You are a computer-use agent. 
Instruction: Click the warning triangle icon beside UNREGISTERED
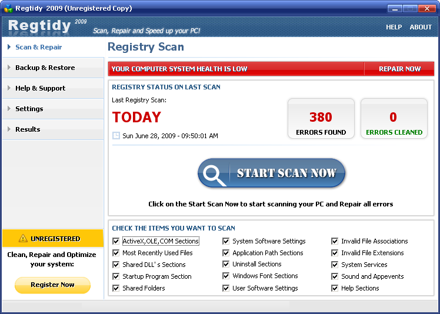pyautogui.click(x=23, y=239)
